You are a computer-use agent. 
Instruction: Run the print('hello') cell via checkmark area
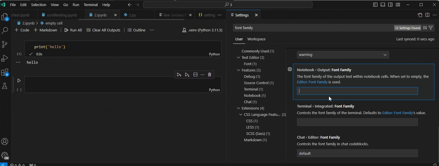point(31,54)
